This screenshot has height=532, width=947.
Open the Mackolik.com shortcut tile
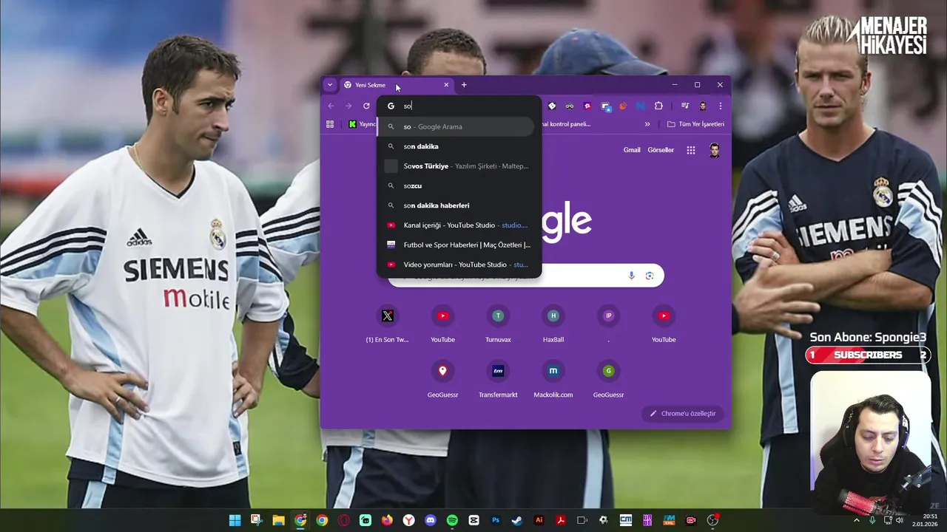[x=553, y=378]
